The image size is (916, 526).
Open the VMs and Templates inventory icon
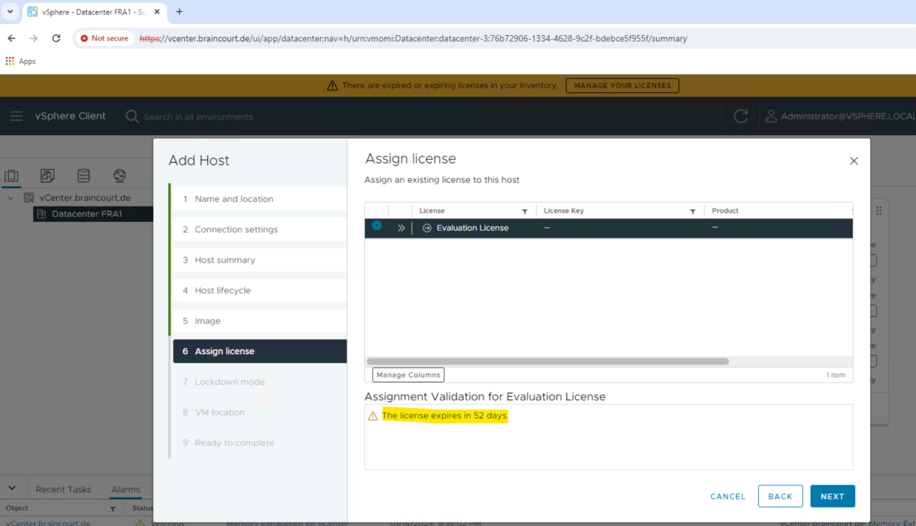tap(47, 175)
